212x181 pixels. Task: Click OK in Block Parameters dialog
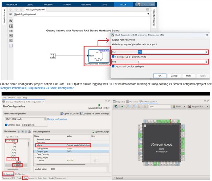[x=160, y=76]
